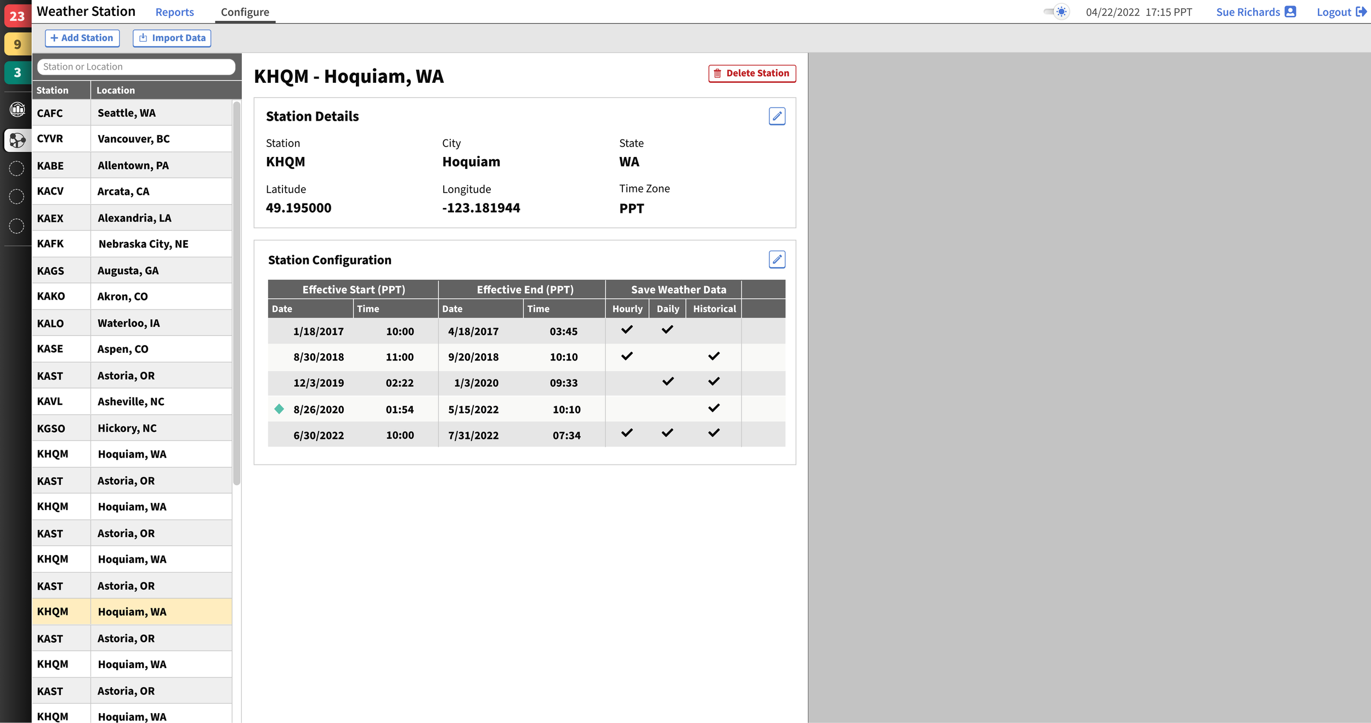Click the 1/18/2017 start date cell
Image resolution: width=1371 pixels, height=723 pixels.
coord(318,331)
